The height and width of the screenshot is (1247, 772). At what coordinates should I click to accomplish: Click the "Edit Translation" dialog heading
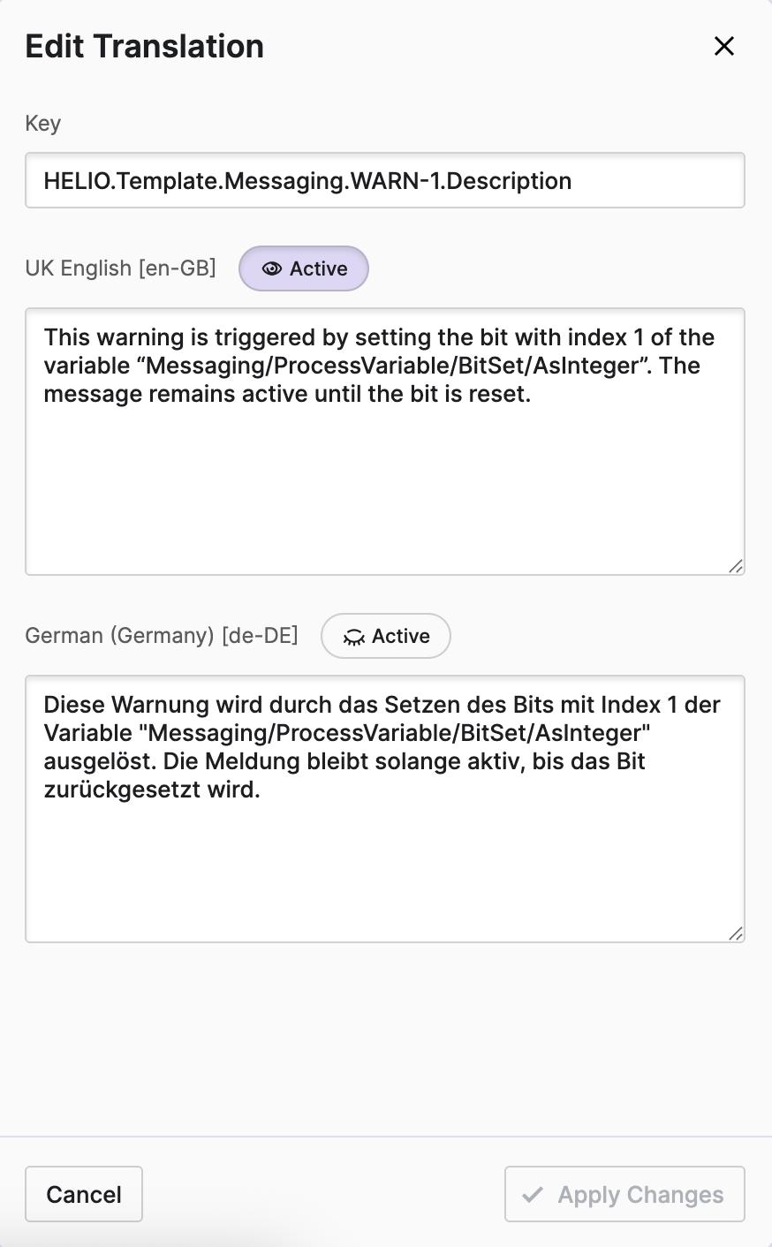click(145, 47)
